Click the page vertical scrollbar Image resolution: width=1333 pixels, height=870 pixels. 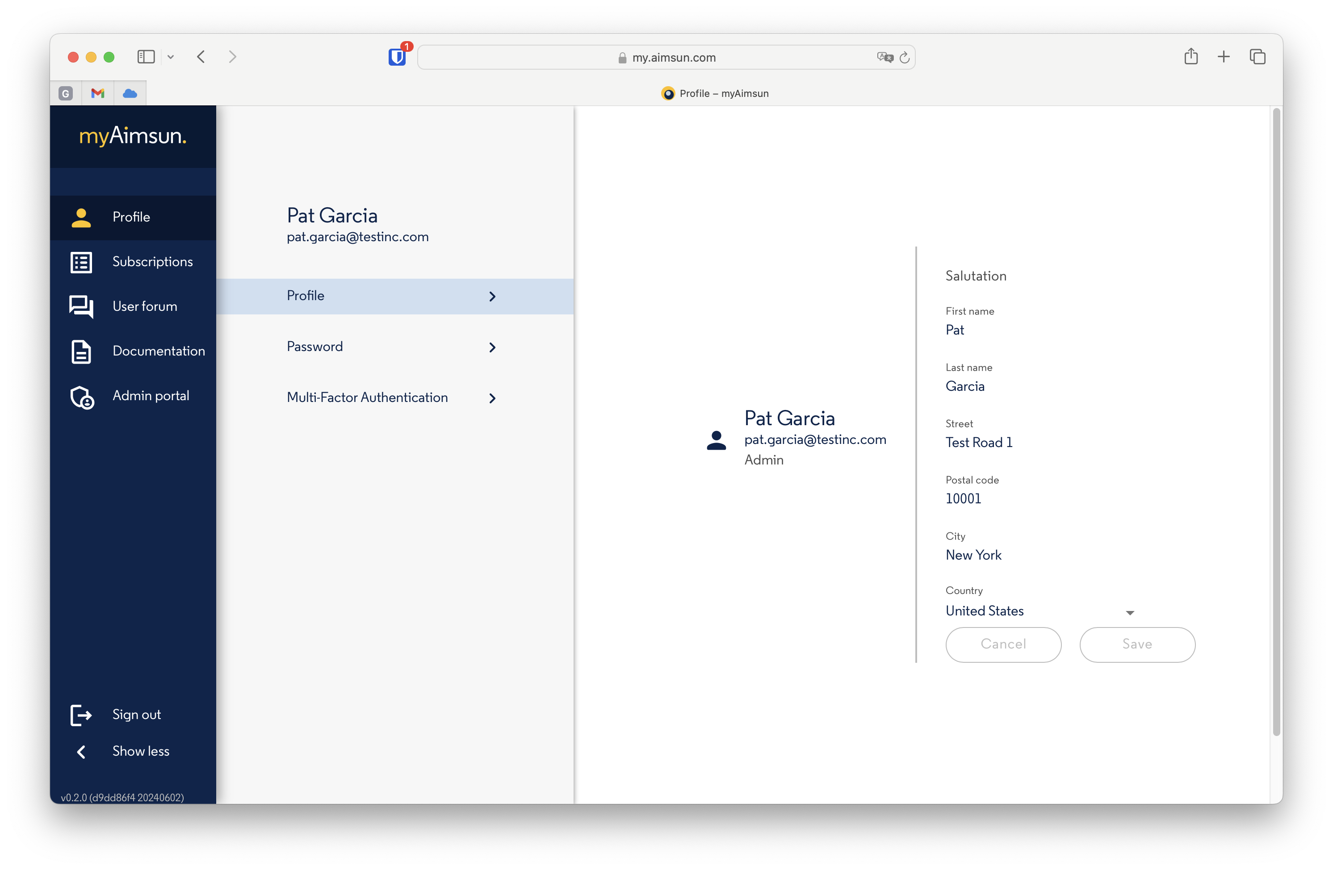[x=1276, y=420]
